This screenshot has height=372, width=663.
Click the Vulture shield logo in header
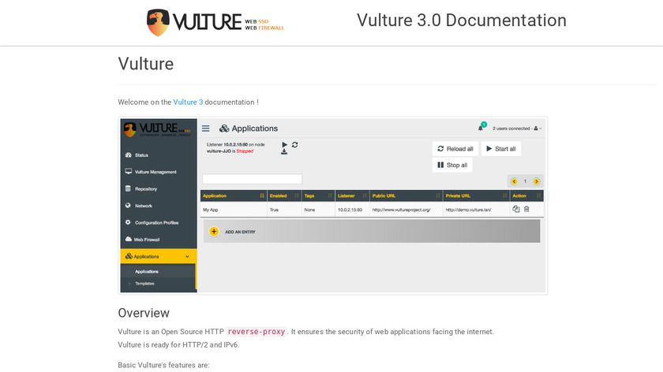(158, 22)
